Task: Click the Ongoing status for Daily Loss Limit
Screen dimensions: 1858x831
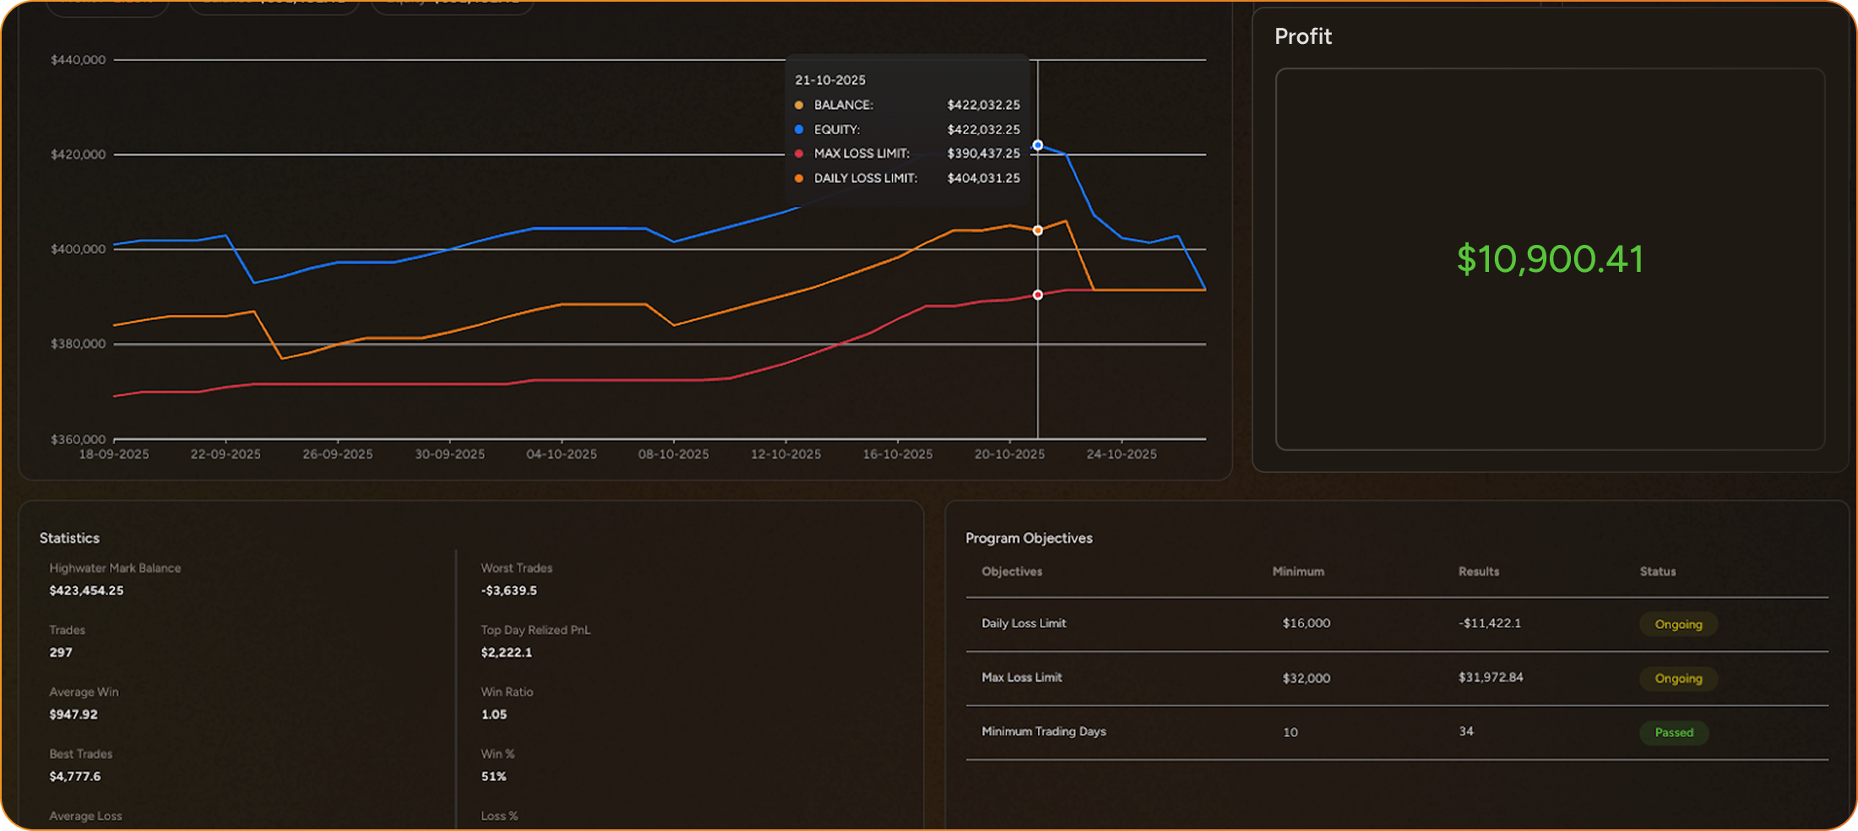Action: (x=1678, y=625)
